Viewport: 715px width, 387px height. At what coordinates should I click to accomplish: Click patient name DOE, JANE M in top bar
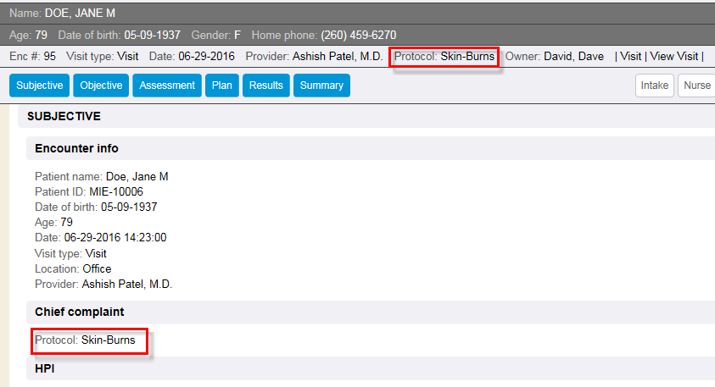[80, 13]
